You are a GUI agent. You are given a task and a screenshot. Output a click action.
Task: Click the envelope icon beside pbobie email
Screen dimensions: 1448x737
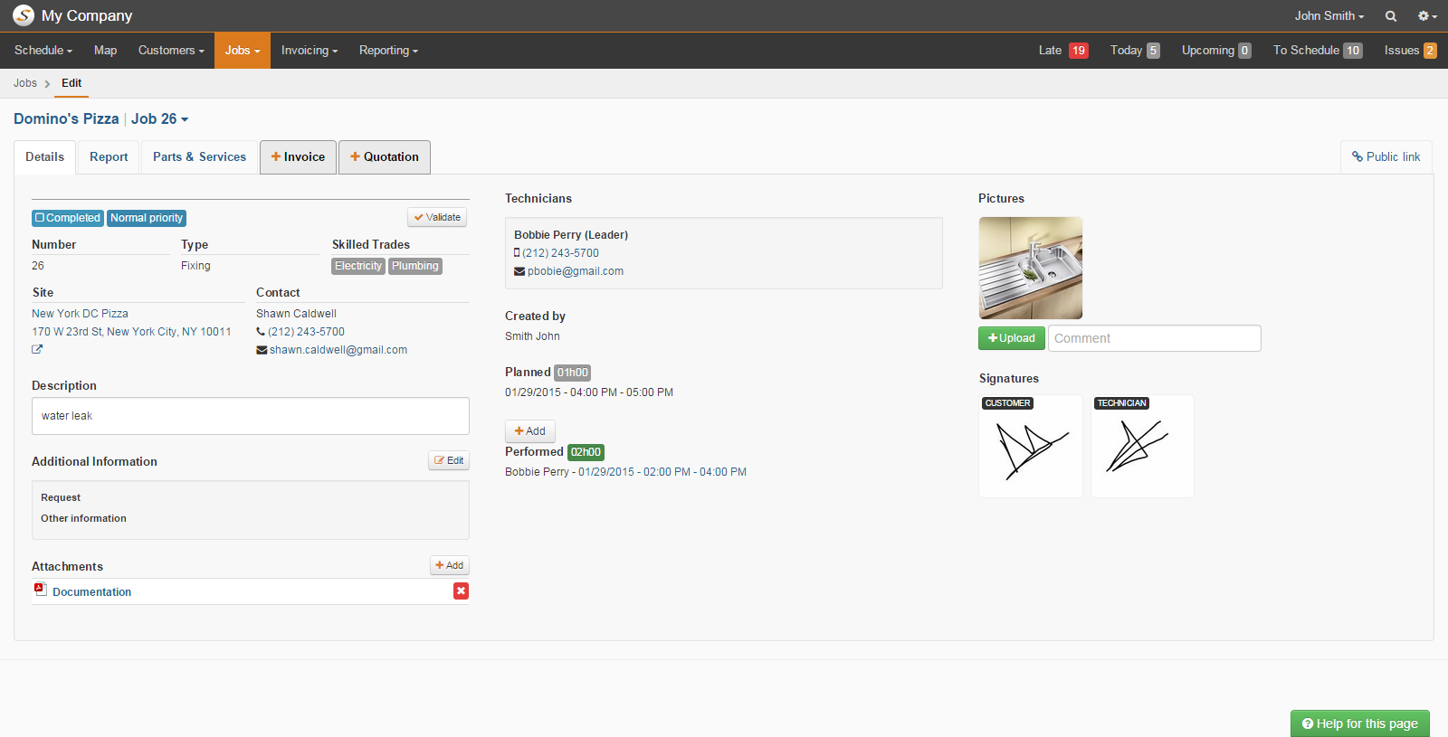[x=519, y=271]
